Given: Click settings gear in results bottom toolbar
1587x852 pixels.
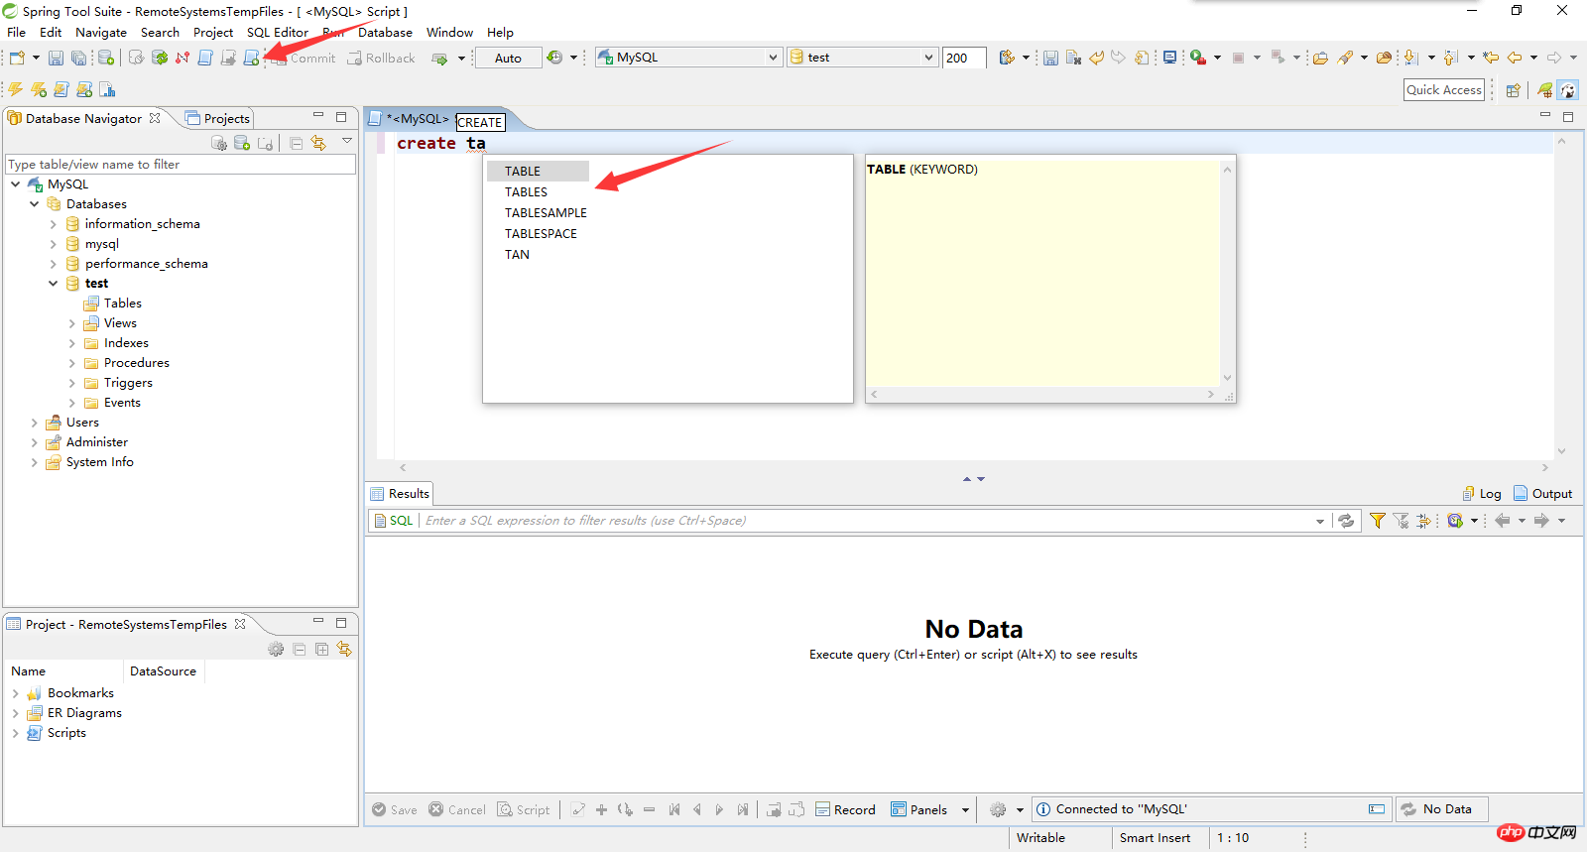Looking at the screenshot, I should tap(998, 809).
